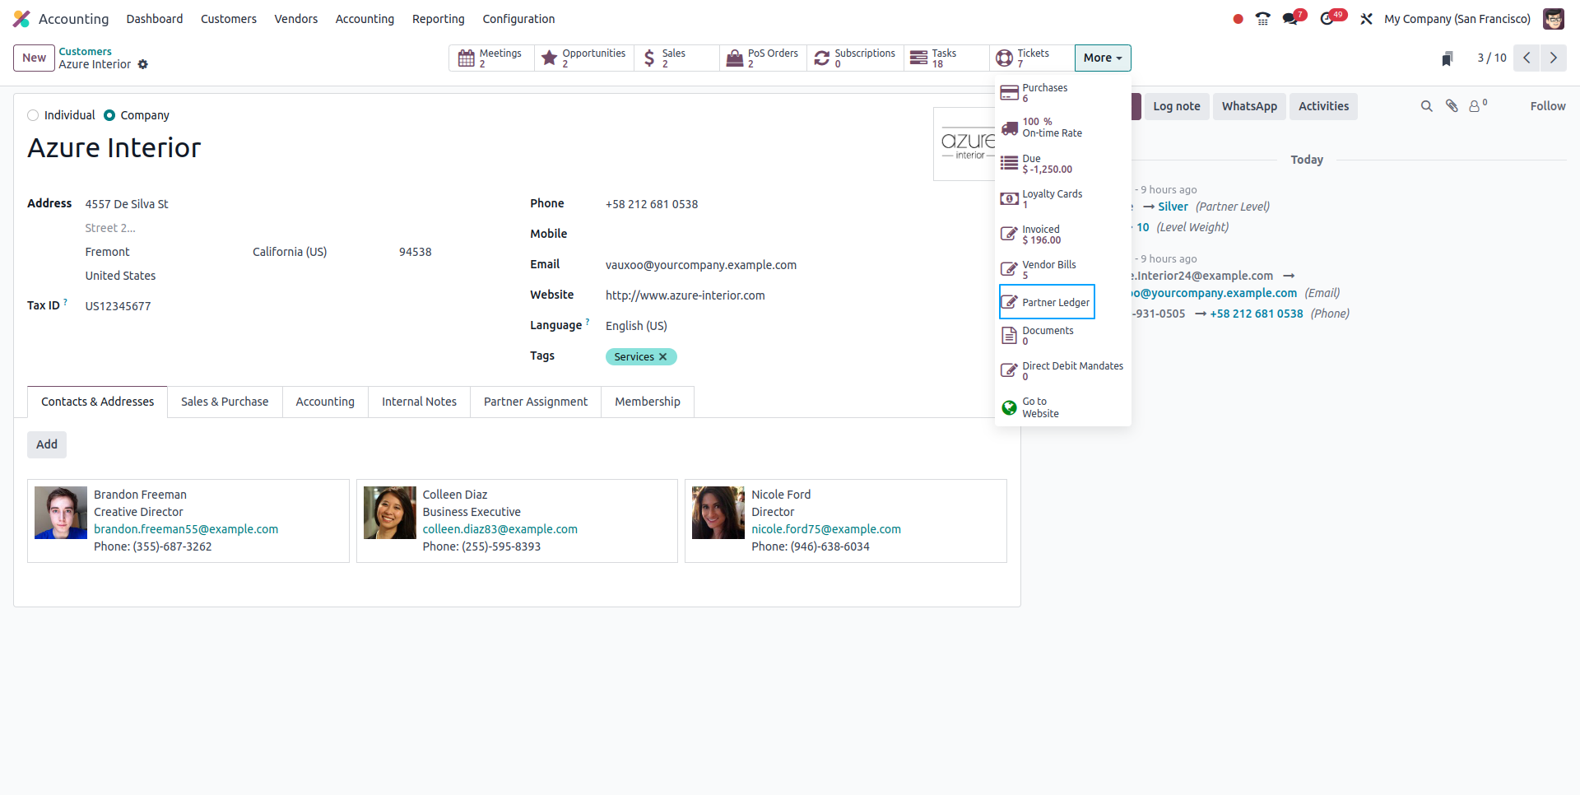Open the Configuration menu
This screenshot has height=795, width=1580.
[518, 19]
